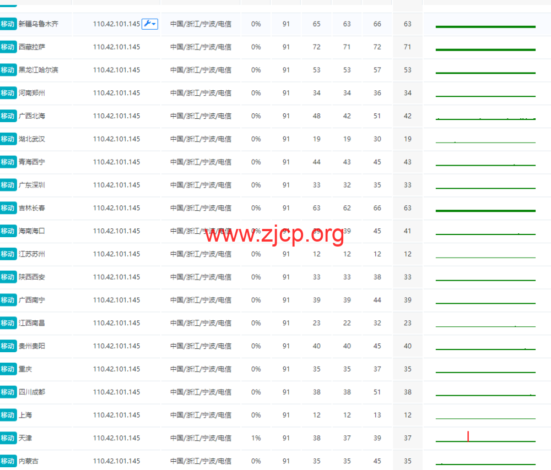Click the latency chart with red spike for 天津
This screenshot has width=551, height=470.
[x=485, y=438]
